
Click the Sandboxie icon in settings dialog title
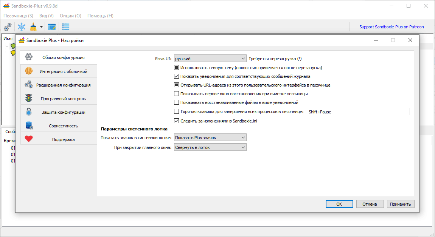(x=22, y=40)
